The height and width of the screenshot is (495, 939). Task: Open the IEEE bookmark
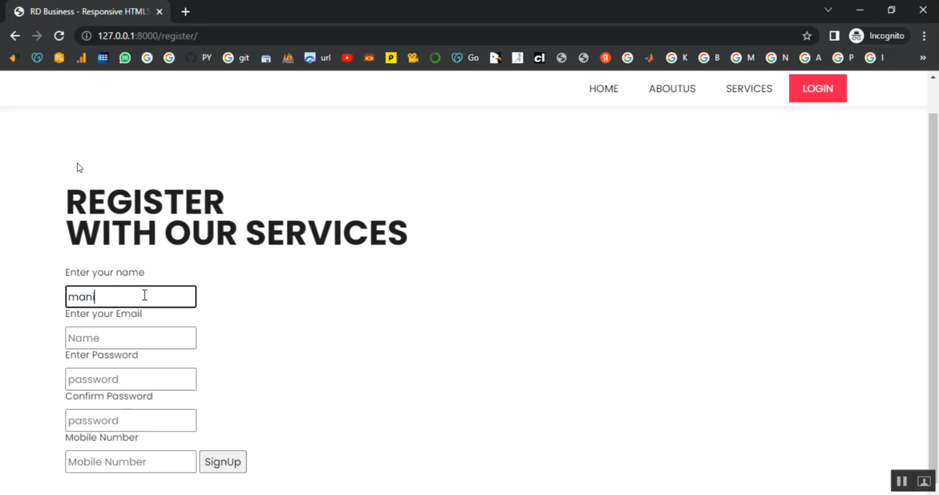[103, 58]
